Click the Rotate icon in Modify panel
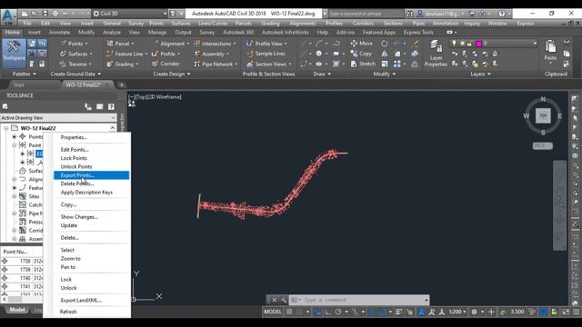 pos(385,44)
